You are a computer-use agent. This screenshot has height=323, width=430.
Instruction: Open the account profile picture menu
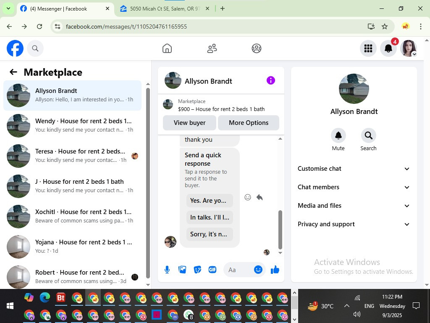point(409,48)
